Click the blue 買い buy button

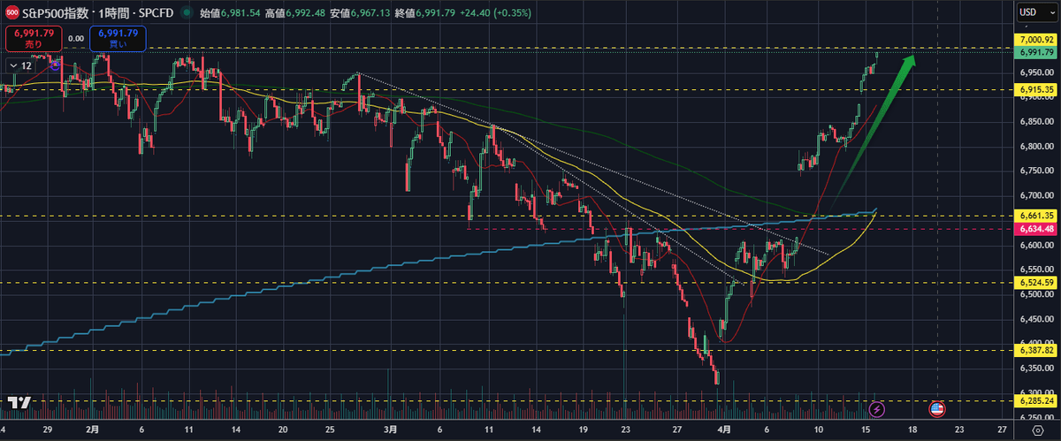point(118,39)
